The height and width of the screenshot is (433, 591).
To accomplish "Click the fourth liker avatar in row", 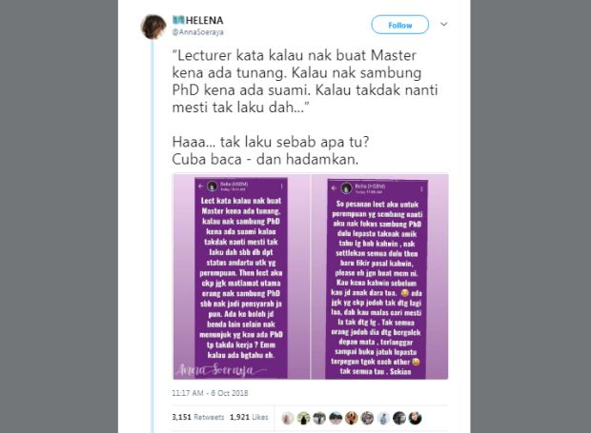I will pos(336,418).
